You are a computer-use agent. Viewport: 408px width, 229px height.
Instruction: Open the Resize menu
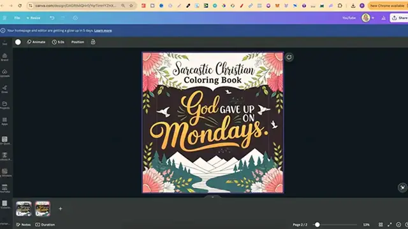click(x=33, y=18)
